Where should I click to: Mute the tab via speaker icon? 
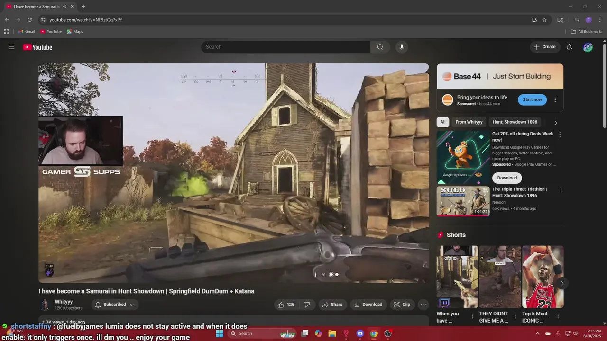tap(64, 7)
